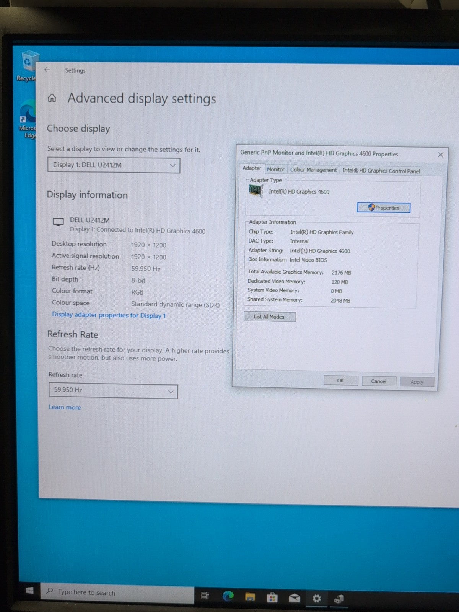The height and width of the screenshot is (612, 459).
Task: Click the greyed Apply button
Action: click(x=417, y=382)
